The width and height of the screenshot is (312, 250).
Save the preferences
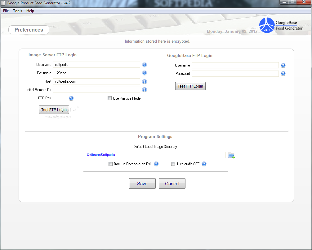click(142, 183)
